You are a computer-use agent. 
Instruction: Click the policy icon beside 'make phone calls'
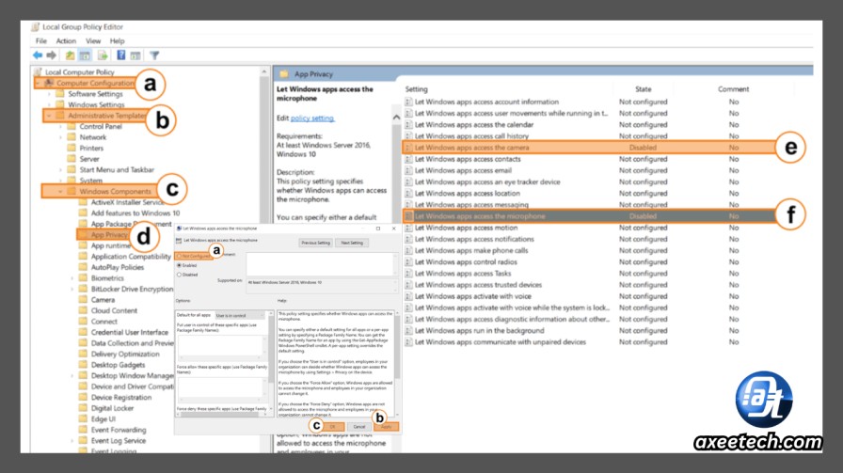pyautogui.click(x=409, y=250)
